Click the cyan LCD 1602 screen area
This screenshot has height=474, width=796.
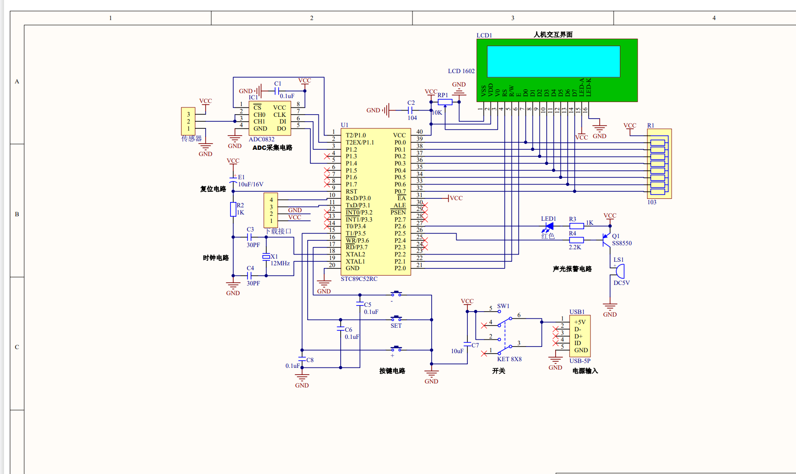click(x=553, y=62)
